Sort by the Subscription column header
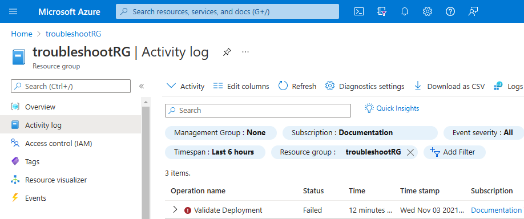Viewport: 524px width, 219px height. pos(492,191)
